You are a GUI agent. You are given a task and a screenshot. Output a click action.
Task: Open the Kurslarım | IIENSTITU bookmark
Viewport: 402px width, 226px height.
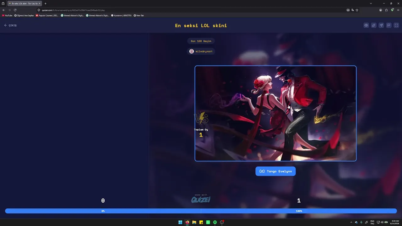pos(121,15)
